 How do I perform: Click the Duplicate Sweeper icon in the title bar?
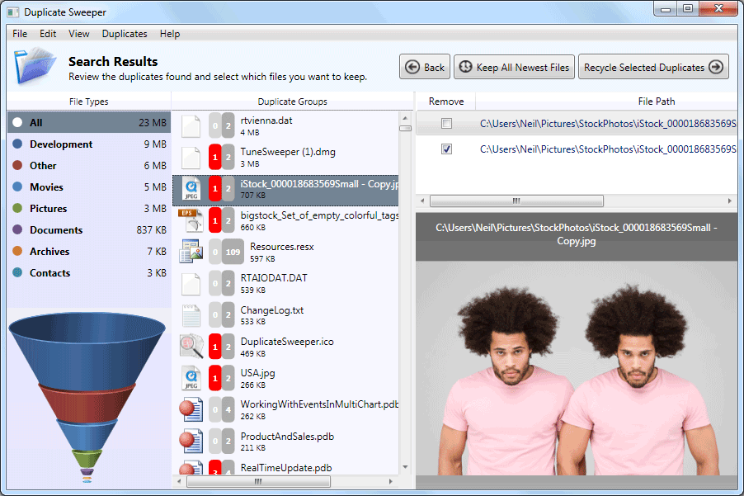[12, 12]
